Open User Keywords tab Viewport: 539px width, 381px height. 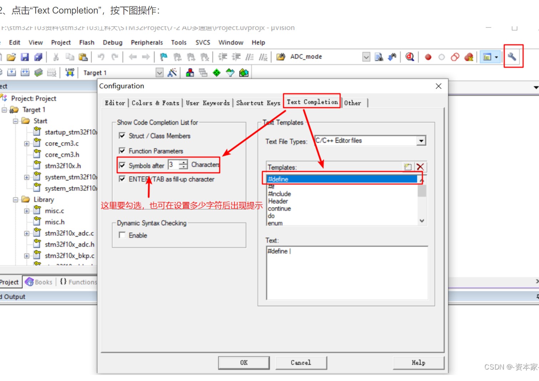click(x=208, y=103)
